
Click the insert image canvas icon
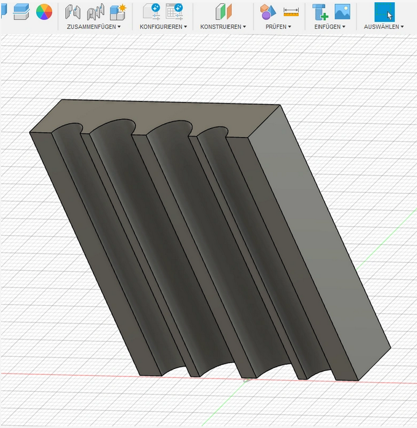[x=342, y=11]
